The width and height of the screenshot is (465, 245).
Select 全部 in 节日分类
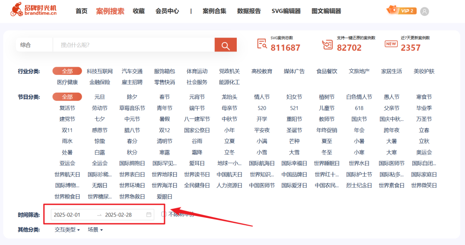click(67, 97)
